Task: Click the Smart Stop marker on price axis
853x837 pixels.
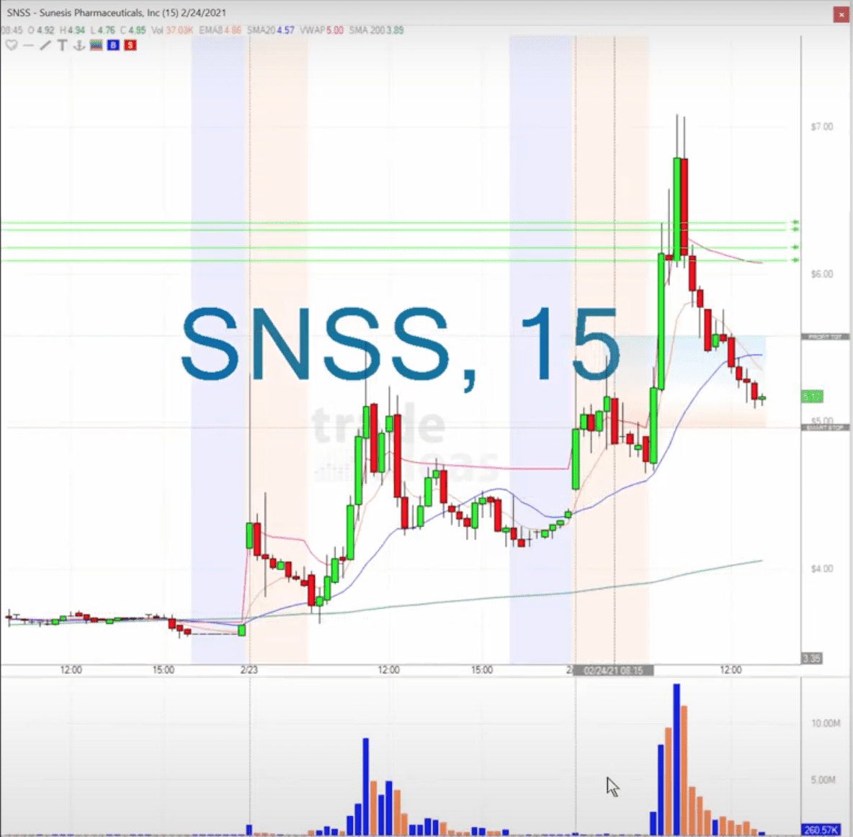Action: (825, 427)
